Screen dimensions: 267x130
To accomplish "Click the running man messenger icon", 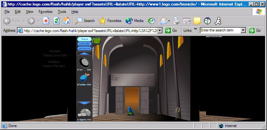I will coord(218,21).
